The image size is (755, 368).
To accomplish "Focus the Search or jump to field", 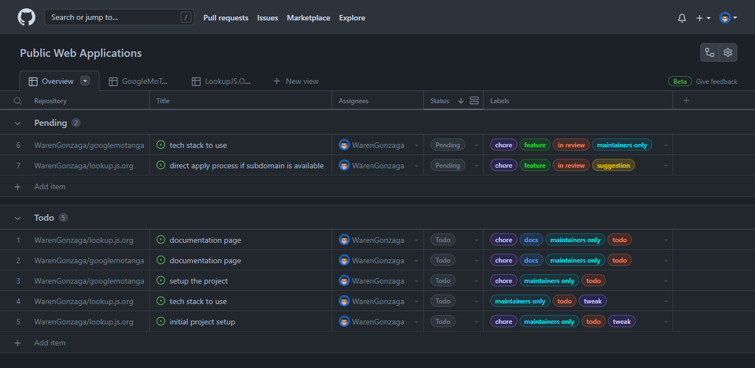I will tap(119, 17).
